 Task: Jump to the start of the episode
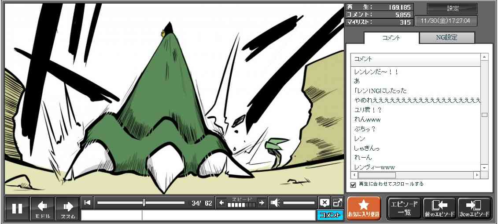tap(88, 202)
